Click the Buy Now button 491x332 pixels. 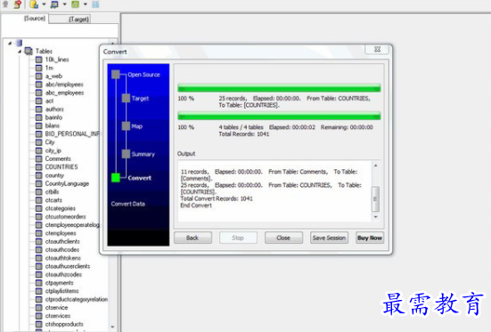[370, 238]
